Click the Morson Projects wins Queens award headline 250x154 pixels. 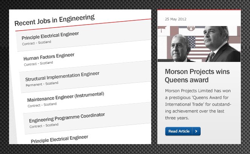(187, 76)
